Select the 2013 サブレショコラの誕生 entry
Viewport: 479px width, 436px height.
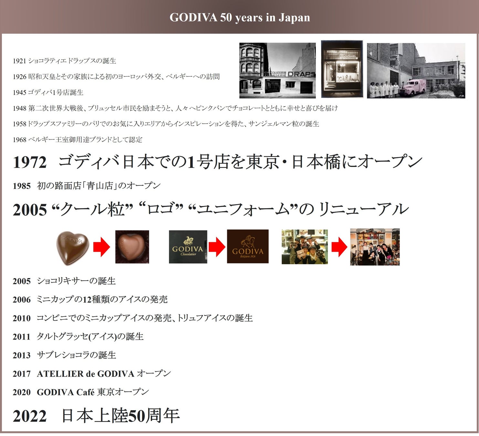(x=65, y=355)
